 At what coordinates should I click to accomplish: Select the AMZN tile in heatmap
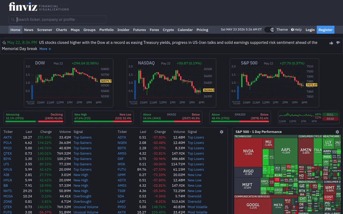click(x=306, y=151)
